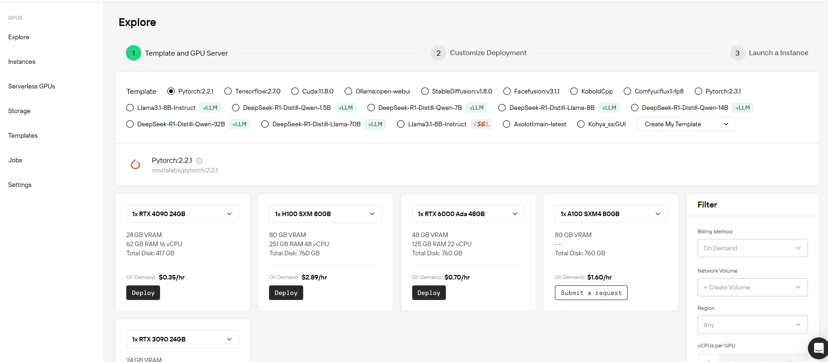
Task: Click vLLM badge next to DeepSeek-R1-Distill-Qwen-14B
Action: click(743, 108)
